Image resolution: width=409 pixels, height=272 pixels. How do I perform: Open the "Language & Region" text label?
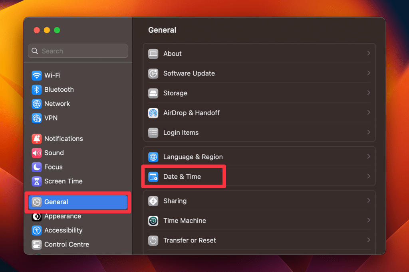[193, 157]
